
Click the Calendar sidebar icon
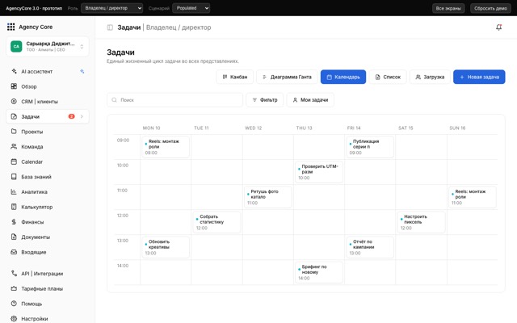tap(14, 161)
